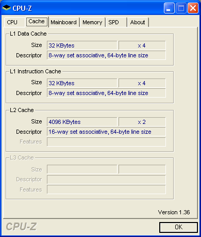Click L1 Data Cache size field
The height and width of the screenshot is (237, 201).
point(82,45)
